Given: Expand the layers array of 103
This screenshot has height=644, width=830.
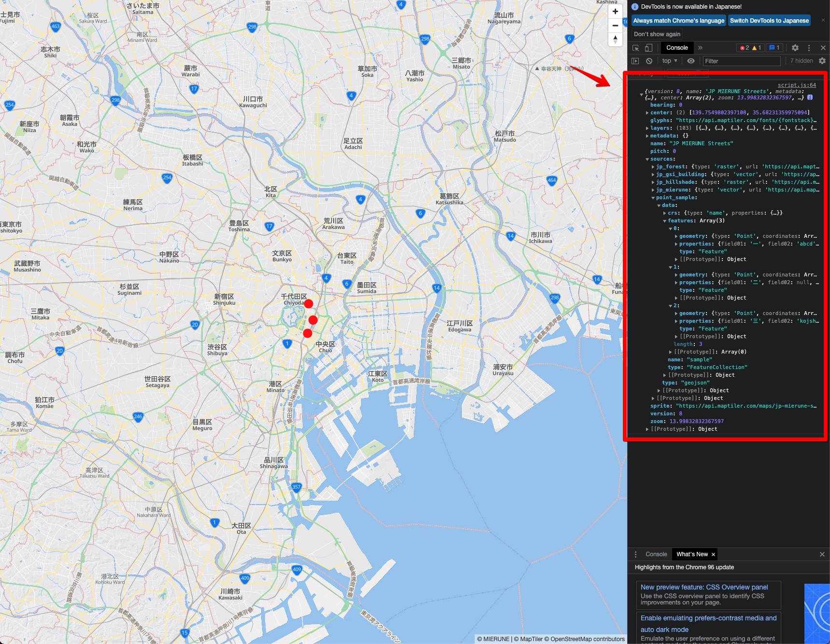Looking at the screenshot, I should coord(647,128).
